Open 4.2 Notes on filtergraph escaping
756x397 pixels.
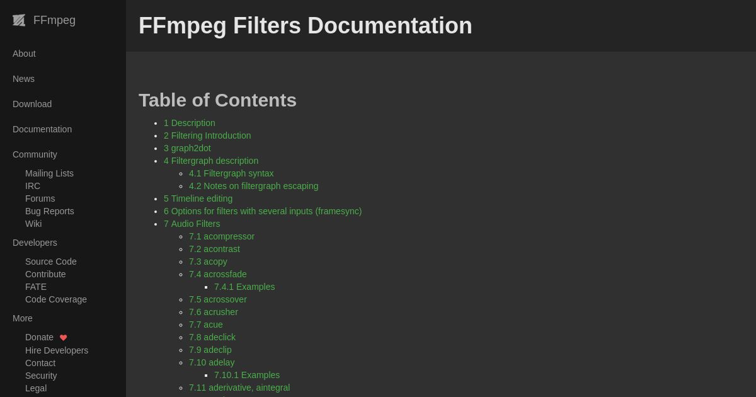pyautogui.click(x=254, y=186)
